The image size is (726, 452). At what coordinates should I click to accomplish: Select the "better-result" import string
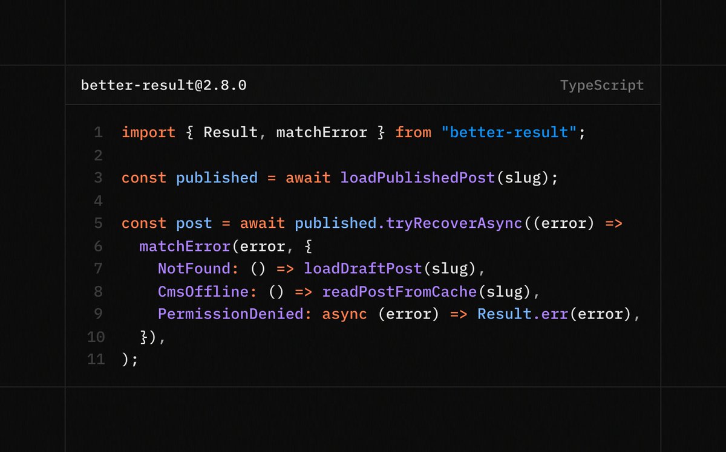[509, 132]
